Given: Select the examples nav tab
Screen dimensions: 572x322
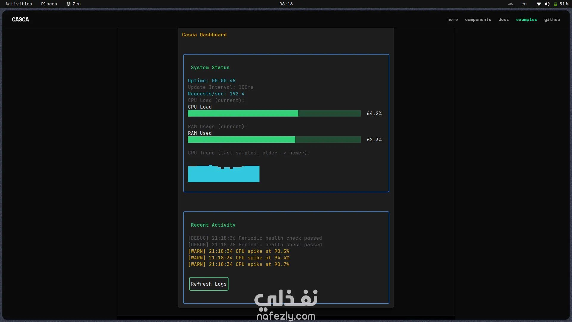Looking at the screenshot, I should (526, 19).
